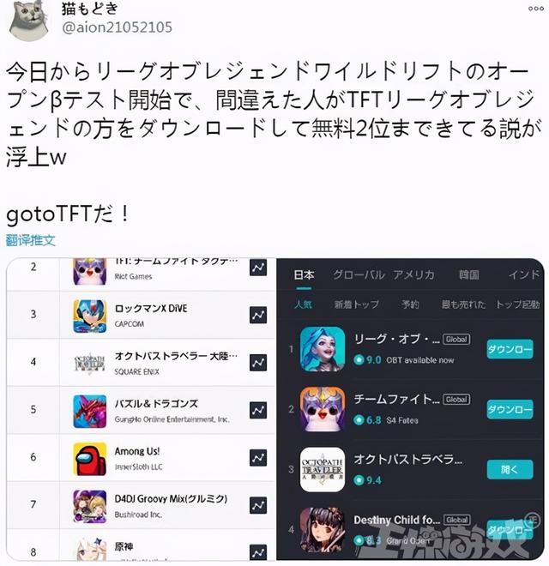Open the tweet's three-dot more menu
The height and width of the screenshot is (566, 549).
(535, 9)
